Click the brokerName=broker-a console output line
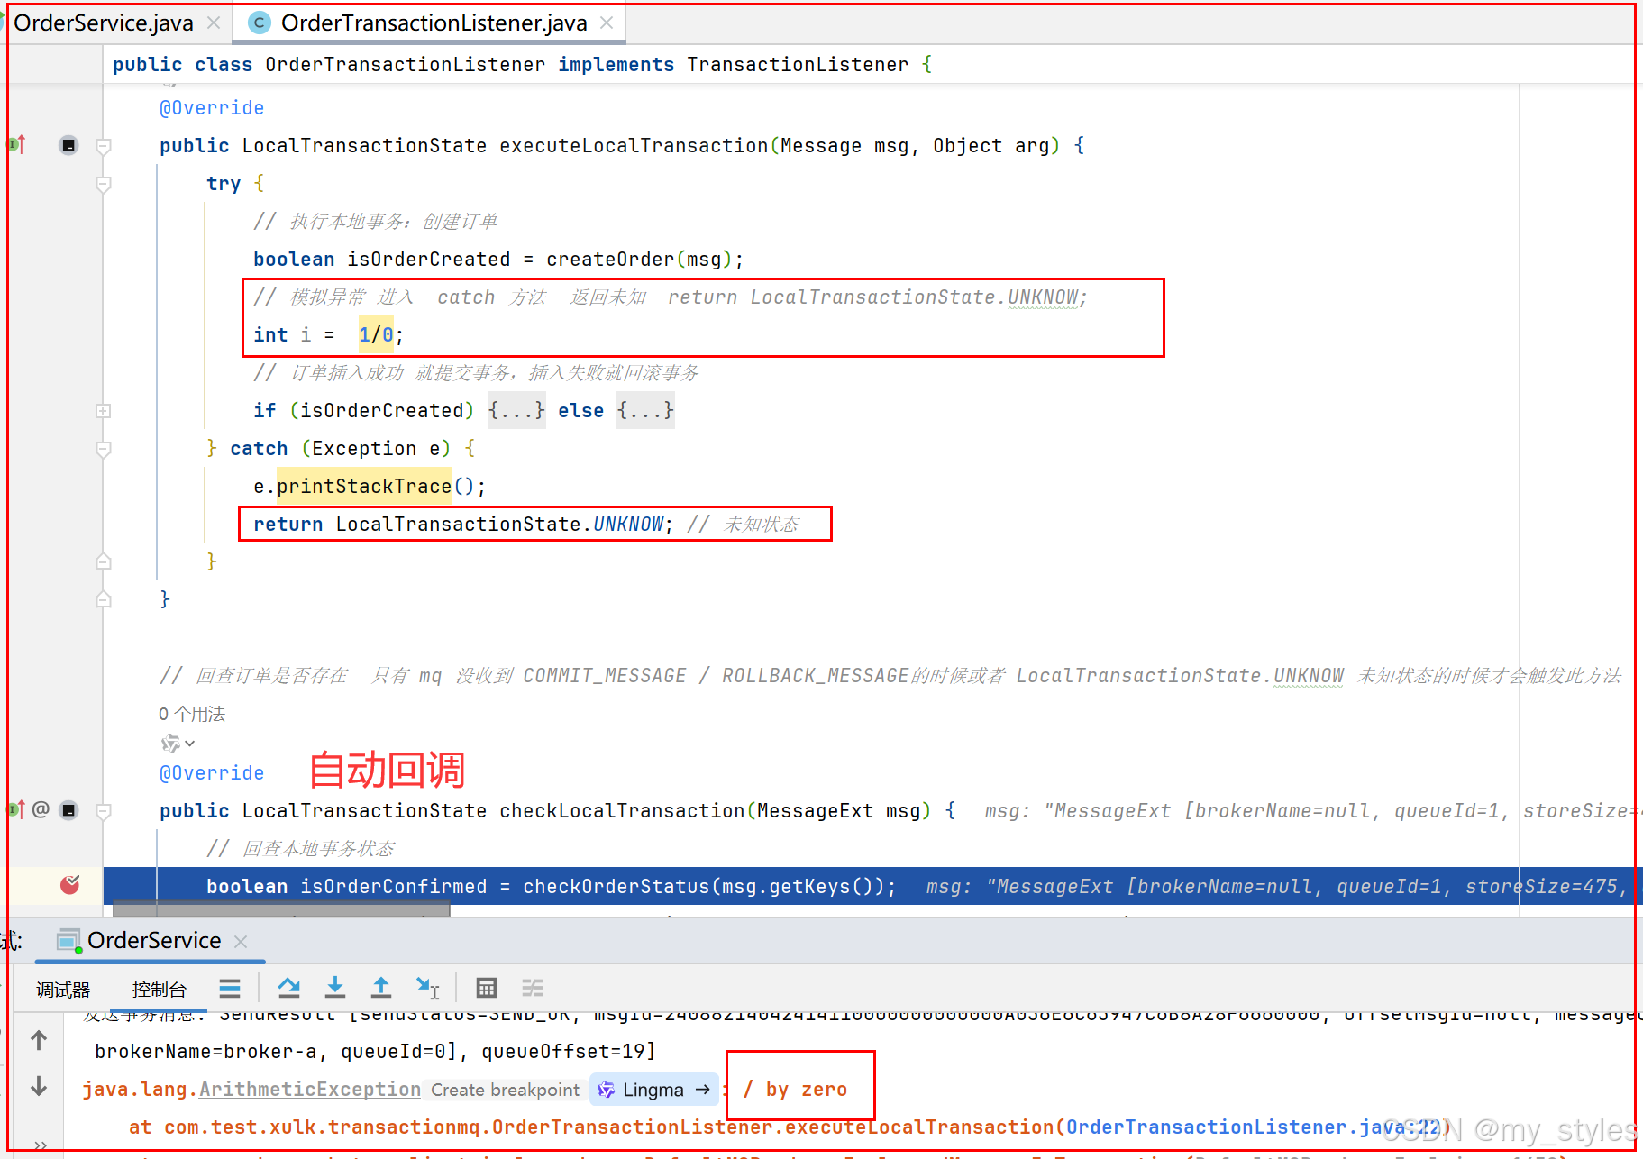 pos(375,1051)
